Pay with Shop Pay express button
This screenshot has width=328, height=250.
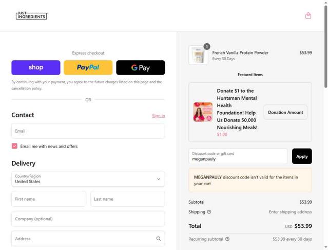[36, 67]
